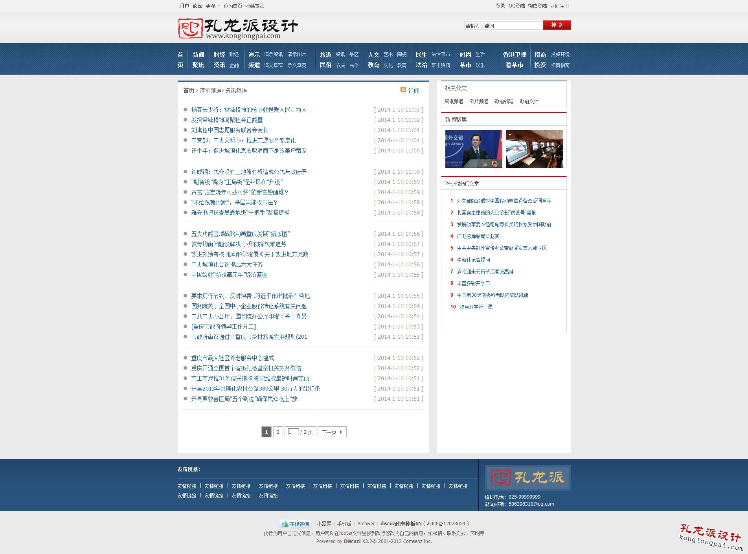Open article 开县畜牧兽医局"五个到位"确保民众吃上"放
The height and width of the screenshot is (554, 748).
click(244, 399)
